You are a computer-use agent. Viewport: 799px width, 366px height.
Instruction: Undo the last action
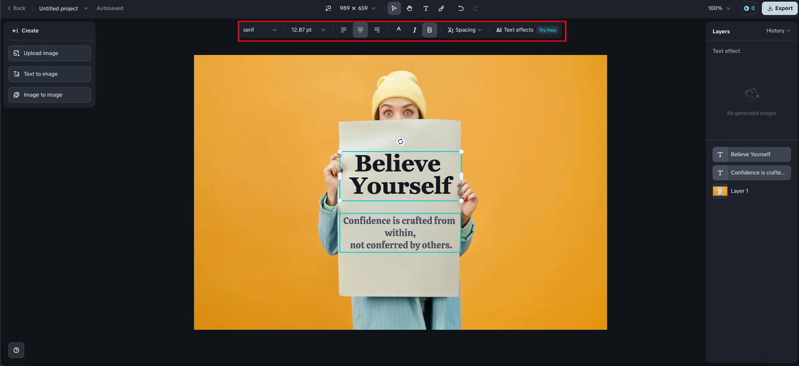tap(461, 8)
